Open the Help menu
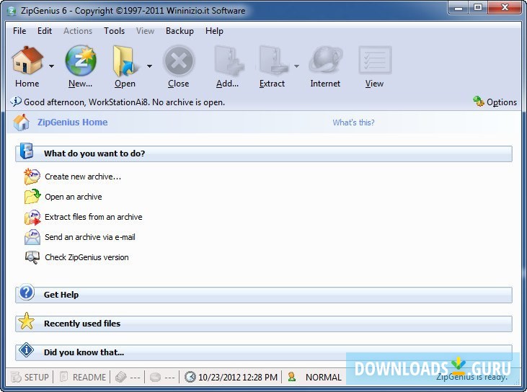This screenshot has height=392, width=527. click(214, 31)
